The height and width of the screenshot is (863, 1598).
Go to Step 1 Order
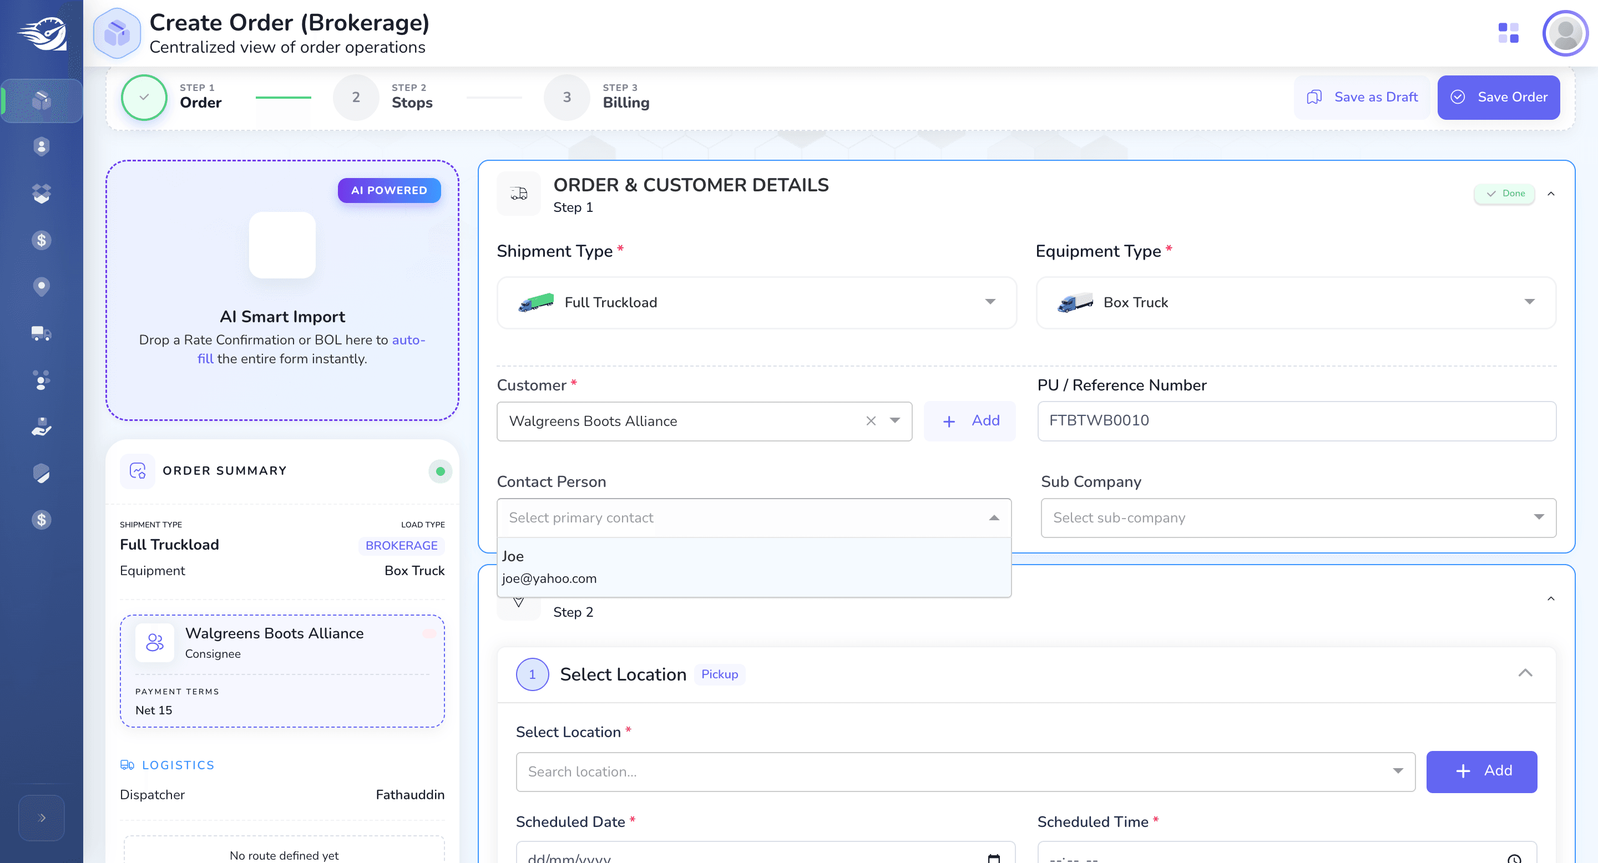point(172,97)
